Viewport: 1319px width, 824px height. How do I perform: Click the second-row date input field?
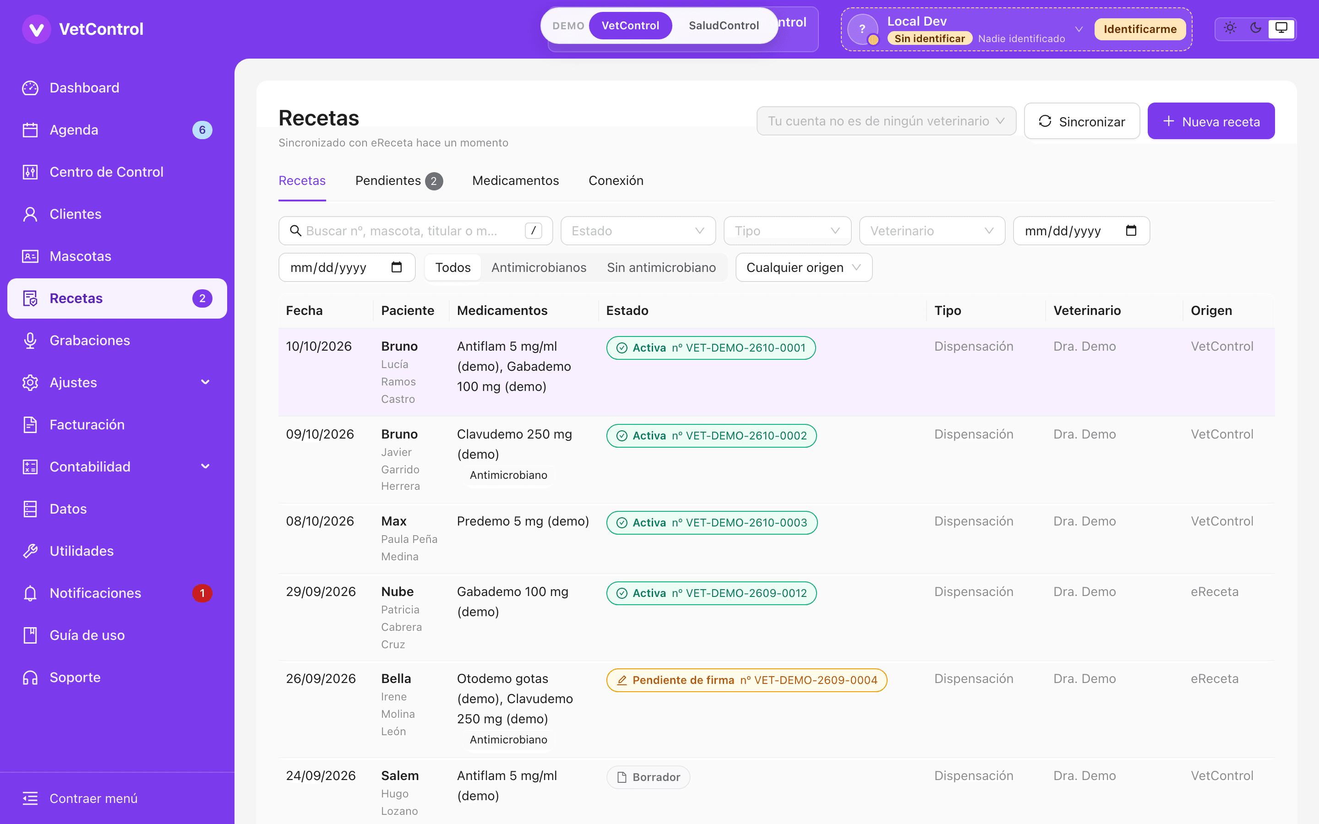(x=347, y=268)
